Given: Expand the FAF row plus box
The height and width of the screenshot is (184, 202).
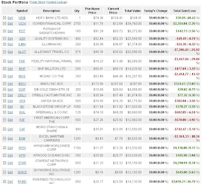Looking at the screenshot, I should (5, 120).
